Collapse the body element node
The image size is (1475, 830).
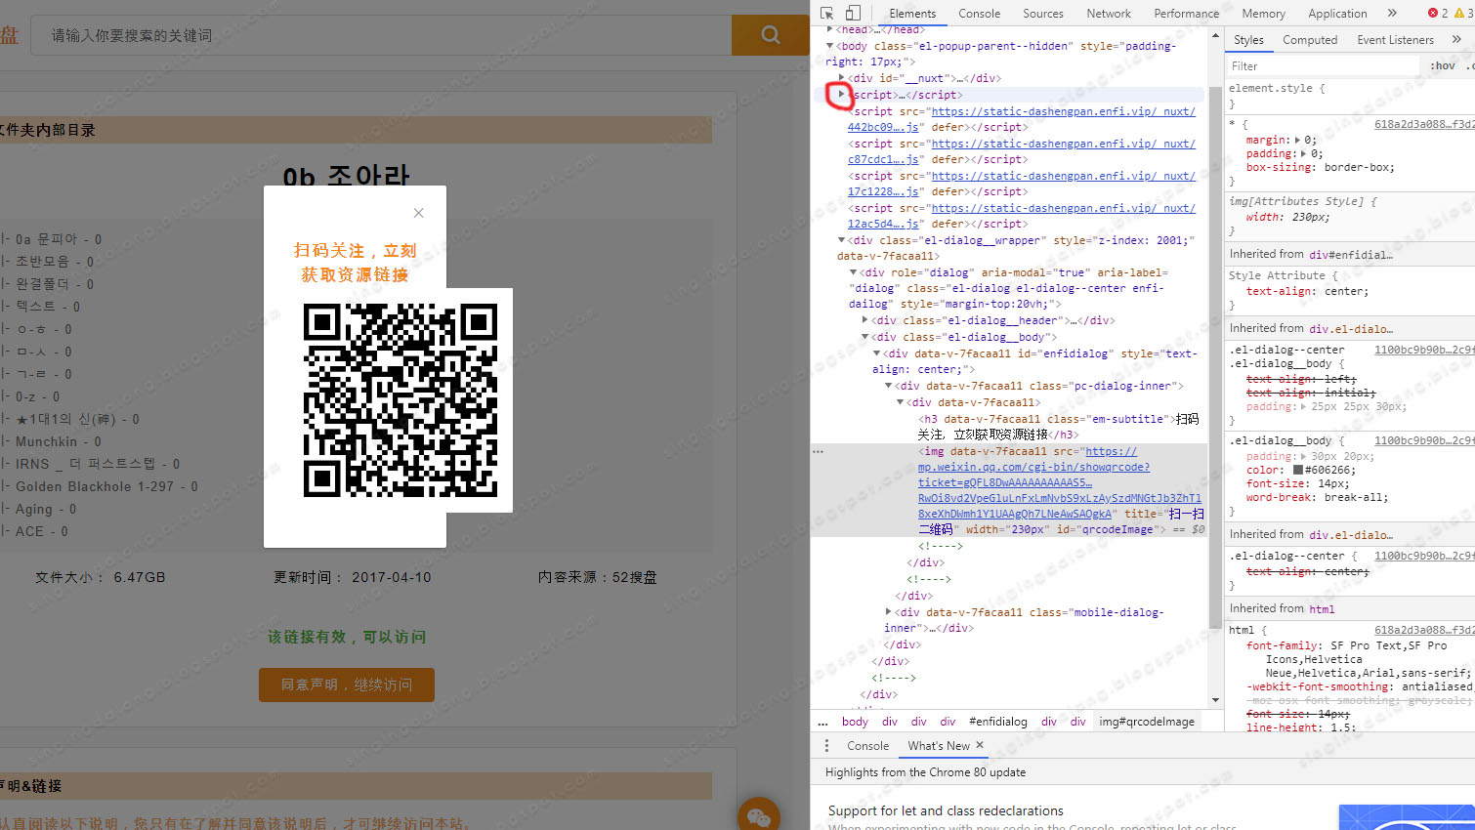[830, 46]
